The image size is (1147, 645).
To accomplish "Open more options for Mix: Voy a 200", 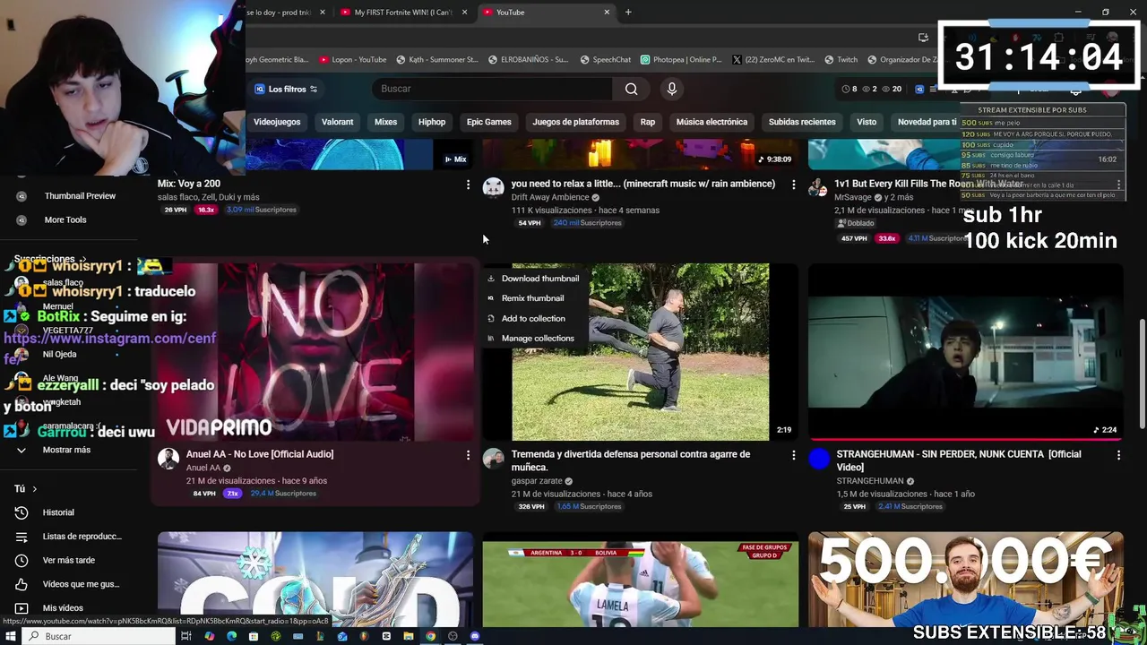I will tap(468, 185).
